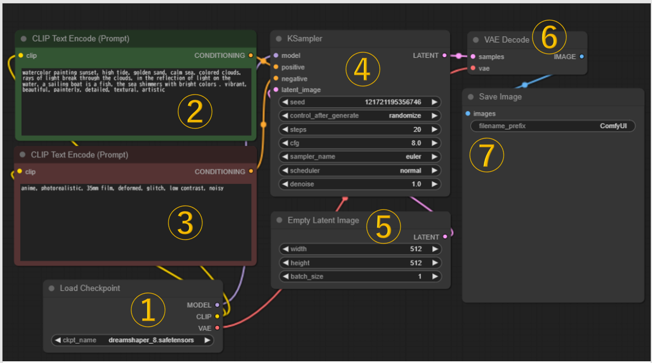Collapse the Load Checkpoint node via its dot
652x363 pixels.
[52, 289]
